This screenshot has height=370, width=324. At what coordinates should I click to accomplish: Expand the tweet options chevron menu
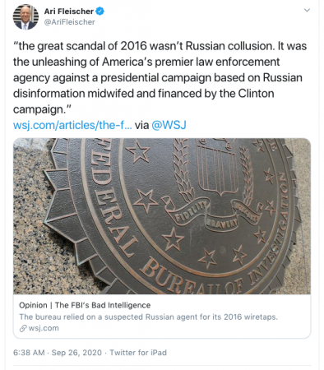tap(308, 11)
